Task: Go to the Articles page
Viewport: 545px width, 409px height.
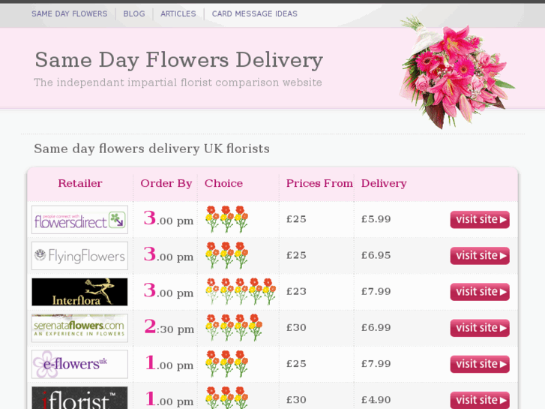Action: coord(178,14)
